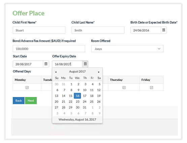Image resolution: width=187 pixels, height=143 pixels.
Task: Click the green Next button
Action: point(31,101)
